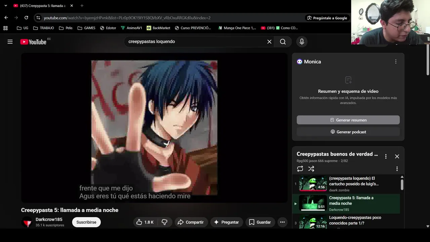Toggle playlist shuffle
The height and width of the screenshot is (242, 430).
[x=311, y=169]
